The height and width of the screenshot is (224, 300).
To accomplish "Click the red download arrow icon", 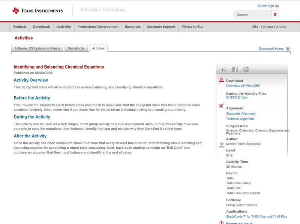I will click(221, 79).
